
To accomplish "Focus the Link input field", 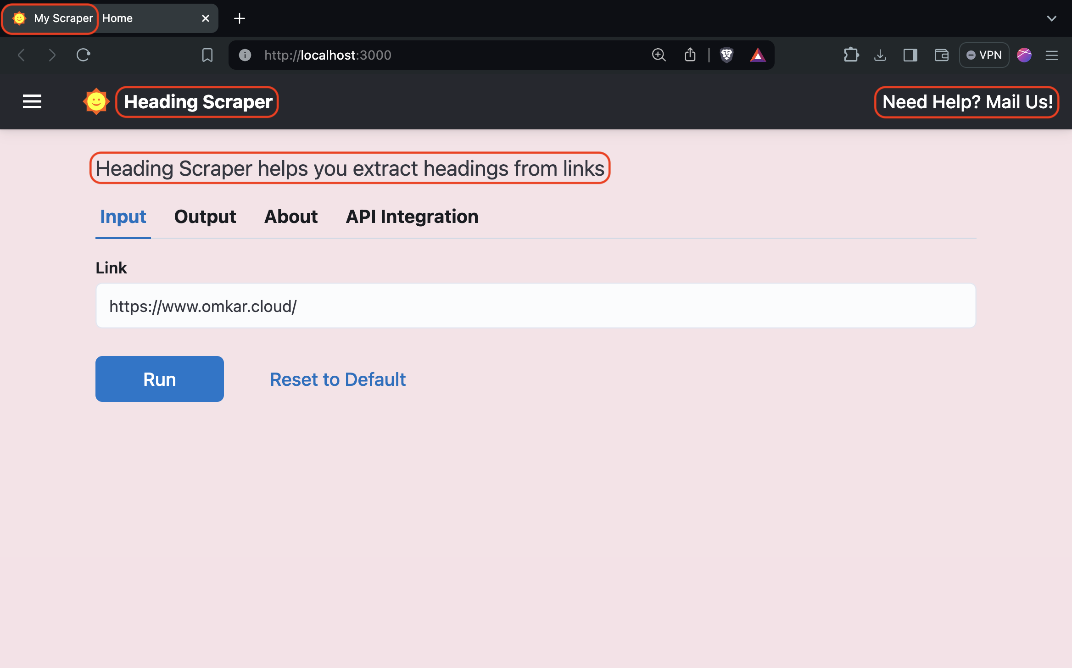I will click(x=536, y=306).
